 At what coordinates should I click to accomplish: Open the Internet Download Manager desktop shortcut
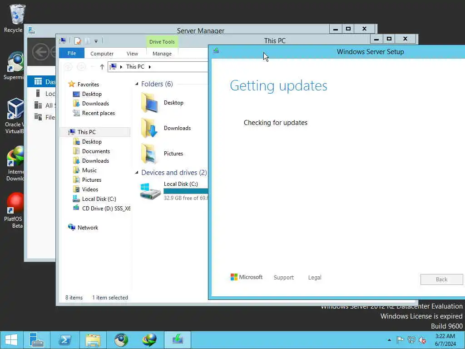pos(15,163)
